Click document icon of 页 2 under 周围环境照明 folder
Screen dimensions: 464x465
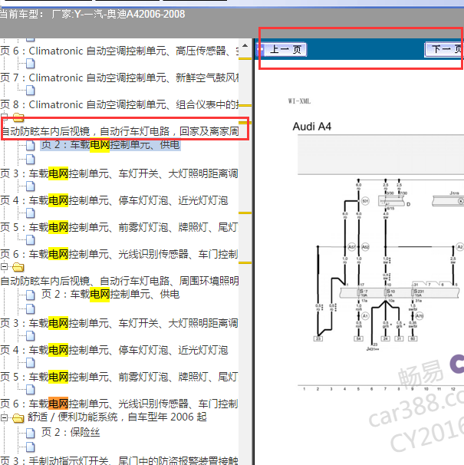31,295
